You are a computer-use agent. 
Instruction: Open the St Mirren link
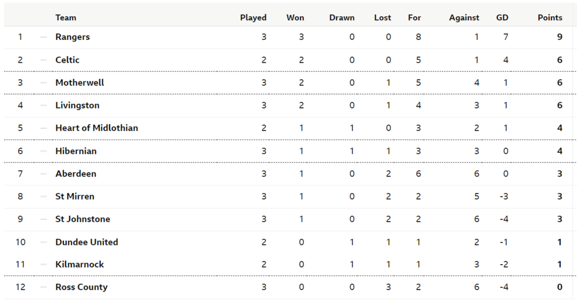74,197
